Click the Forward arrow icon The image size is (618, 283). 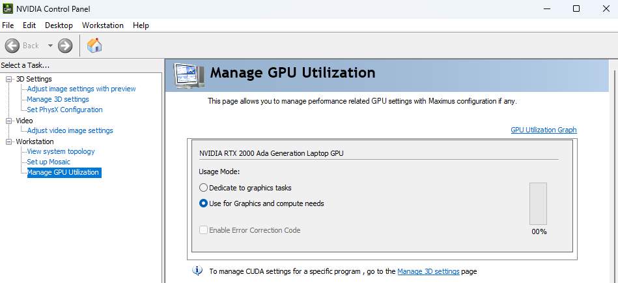pyautogui.click(x=65, y=46)
